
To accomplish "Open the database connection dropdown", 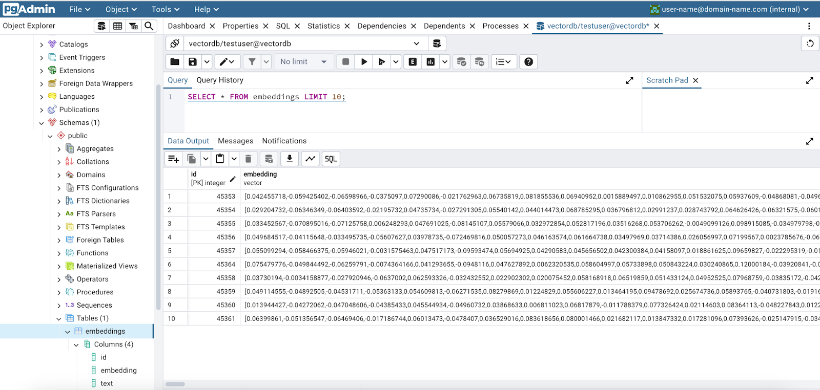I will pos(416,44).
